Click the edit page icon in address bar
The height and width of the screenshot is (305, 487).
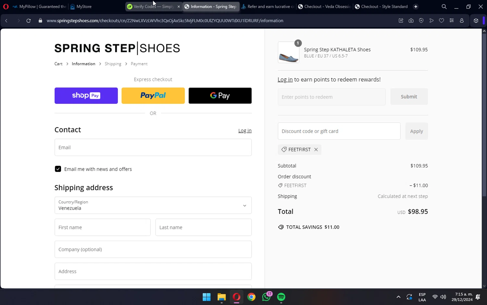(401, 20)
